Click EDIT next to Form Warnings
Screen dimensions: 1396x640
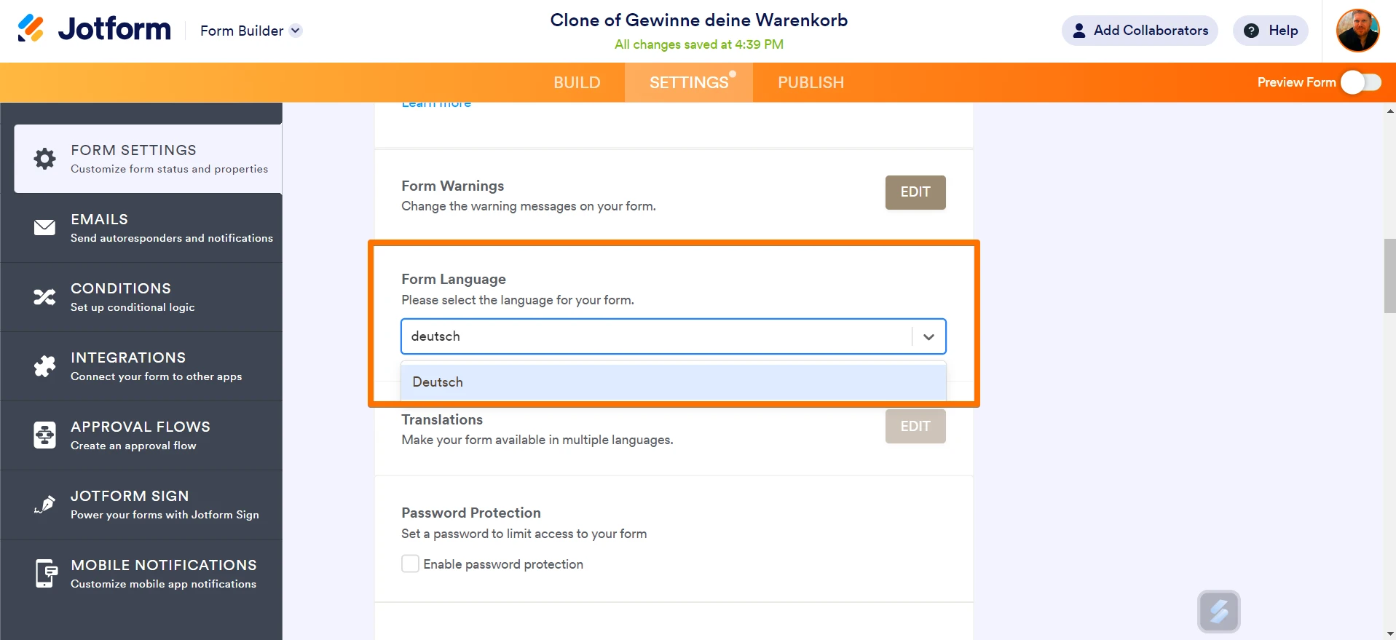point(915,192)
